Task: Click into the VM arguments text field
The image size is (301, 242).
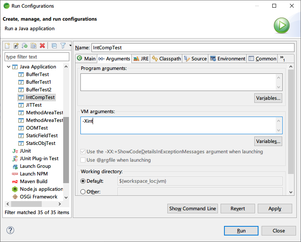Action: 178,125
